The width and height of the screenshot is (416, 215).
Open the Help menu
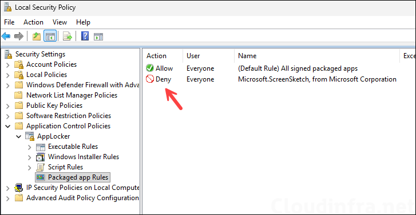pyautogui.click(x=83, y=22)
